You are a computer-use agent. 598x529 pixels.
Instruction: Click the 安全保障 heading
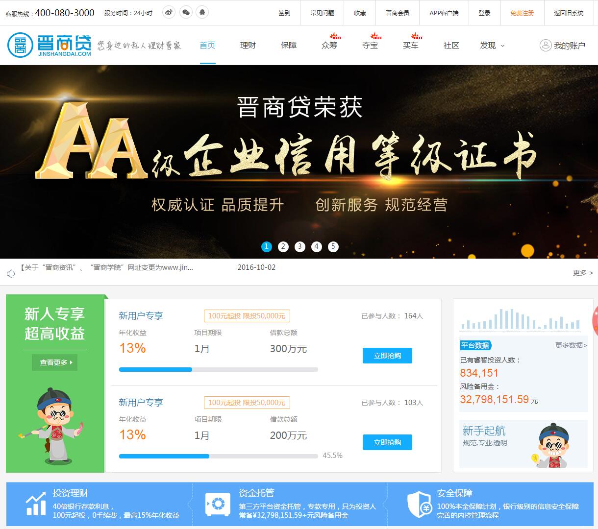[x=455, y=493]
